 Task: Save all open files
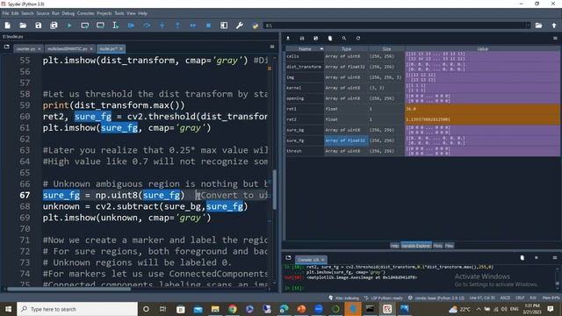54,25
